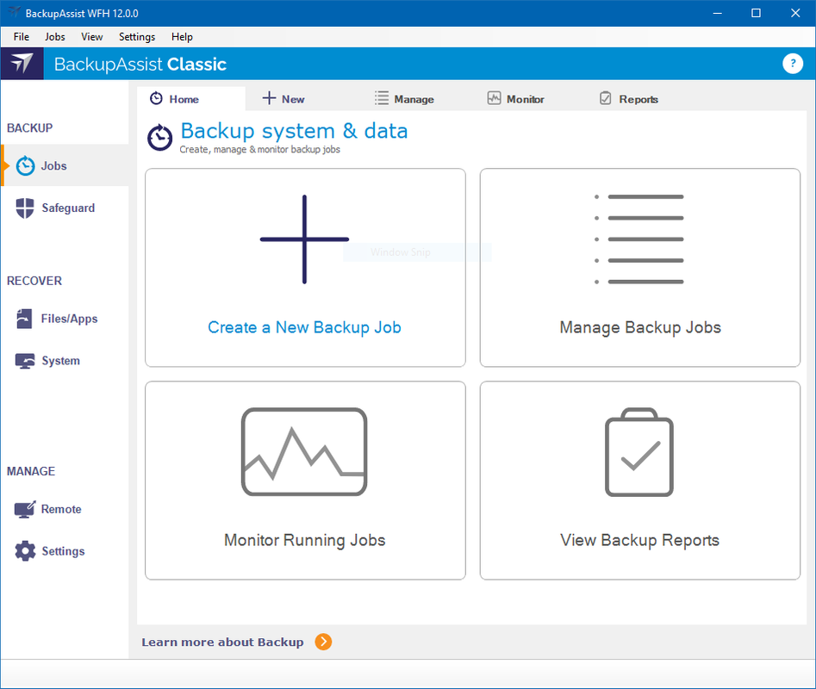Open the View menu
This screenshot has height=689, width=816.
coord(91,37)
